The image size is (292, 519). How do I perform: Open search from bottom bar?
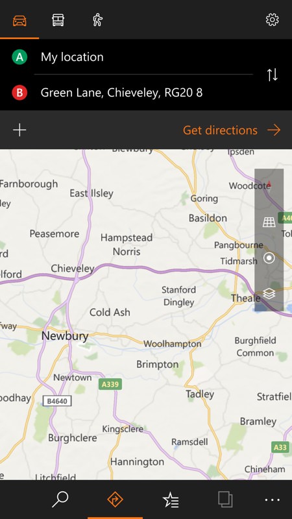60,499
